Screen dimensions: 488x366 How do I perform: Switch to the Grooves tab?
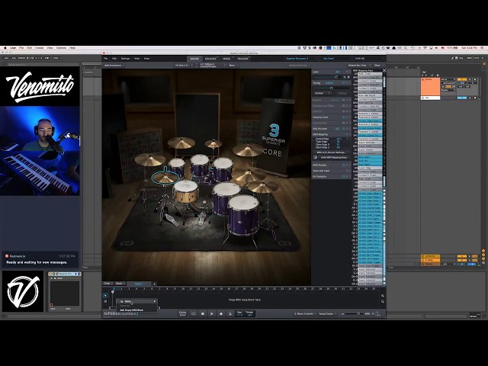(210, 59)
